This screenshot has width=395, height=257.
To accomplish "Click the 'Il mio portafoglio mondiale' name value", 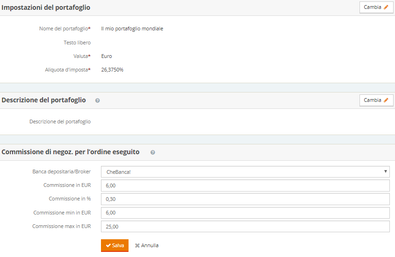I will pyautogui.click(x=132, y=29).
